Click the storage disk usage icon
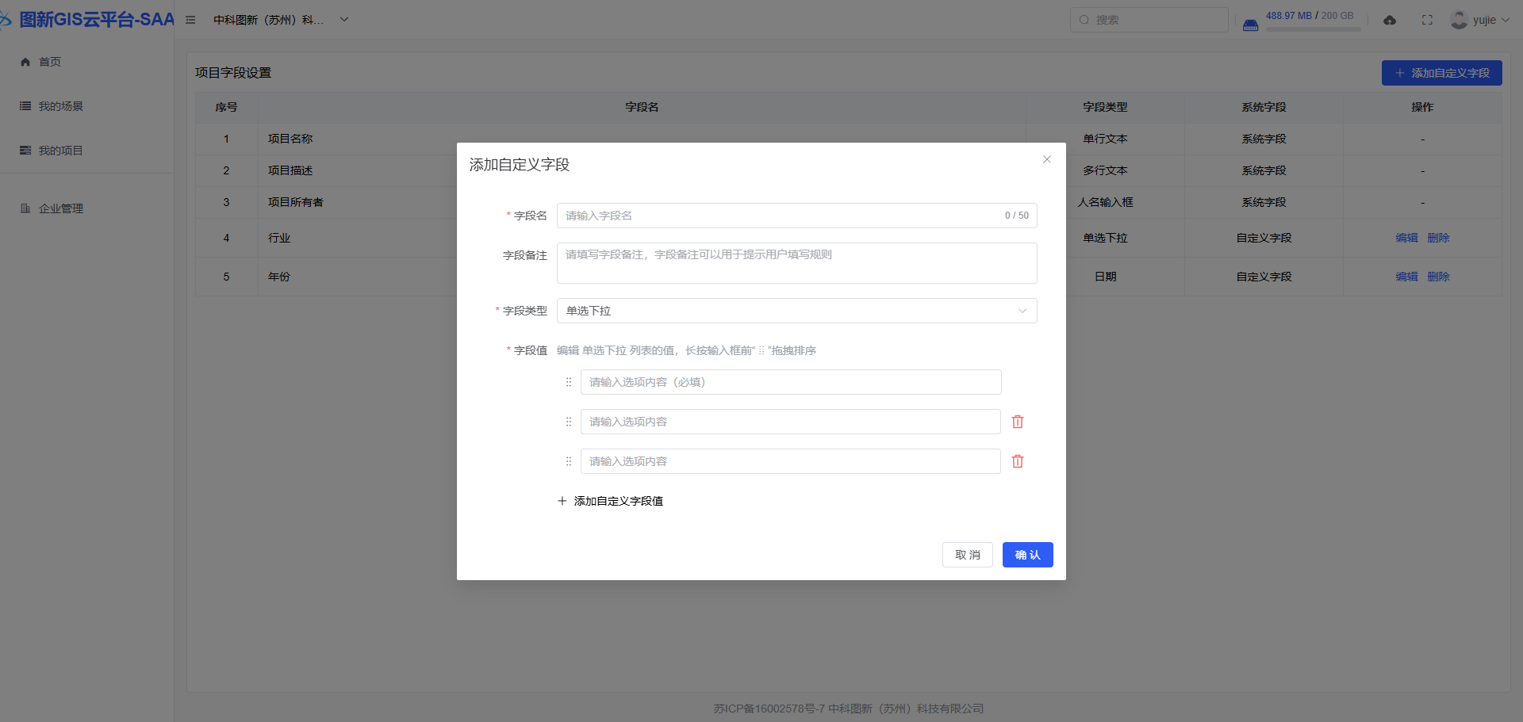 (x=1250, y=25)
